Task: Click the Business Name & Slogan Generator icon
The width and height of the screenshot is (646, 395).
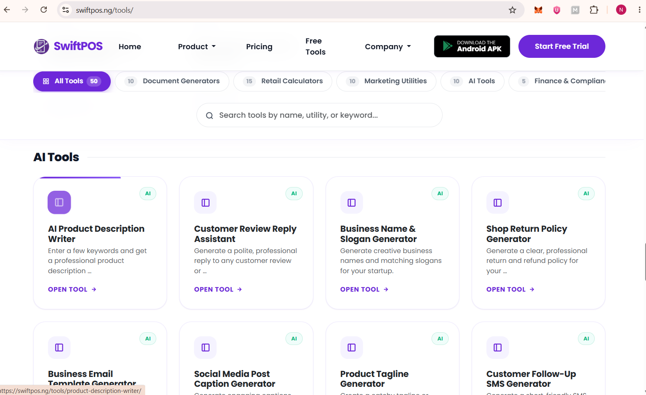Action: [352, 203]
